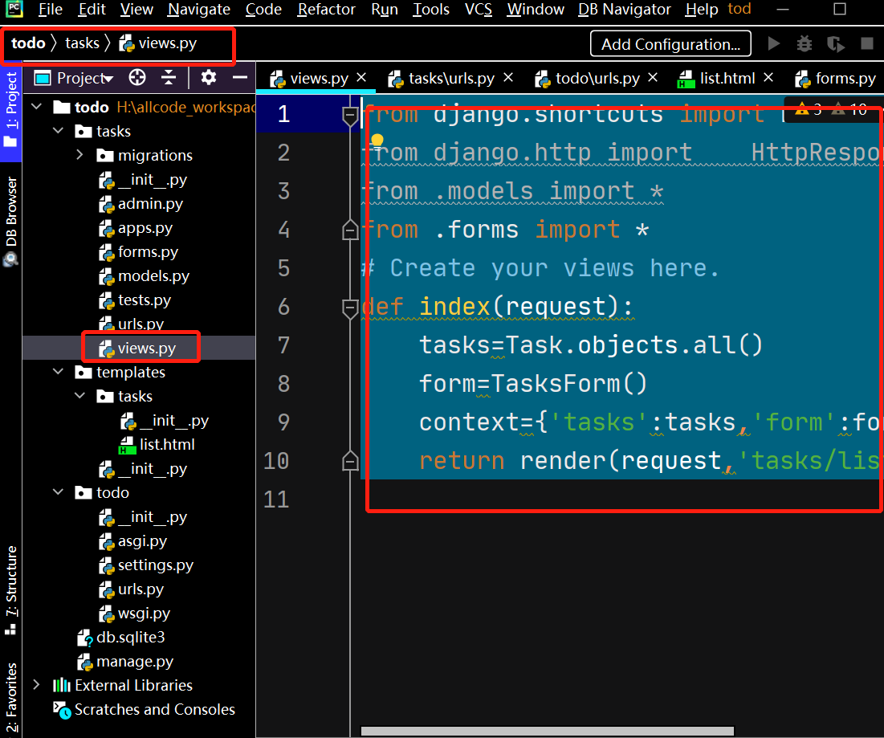The width and height of the screenshot is (884, 738).
Task: Select asgi.py in project tree
Action: (133, 540)
